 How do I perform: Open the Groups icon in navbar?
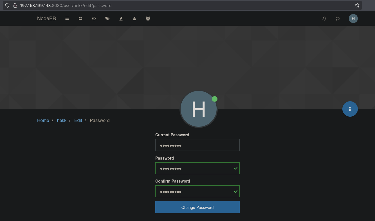pos(148,19)
